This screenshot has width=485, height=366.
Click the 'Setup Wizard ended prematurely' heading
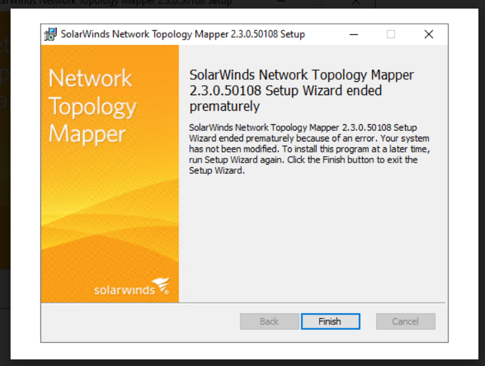(301, 91)
